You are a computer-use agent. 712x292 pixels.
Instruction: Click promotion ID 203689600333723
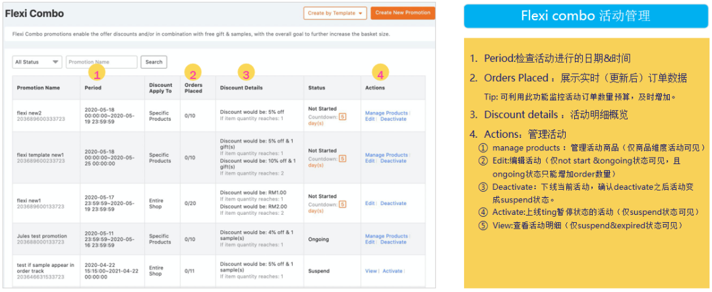[40, 119]
